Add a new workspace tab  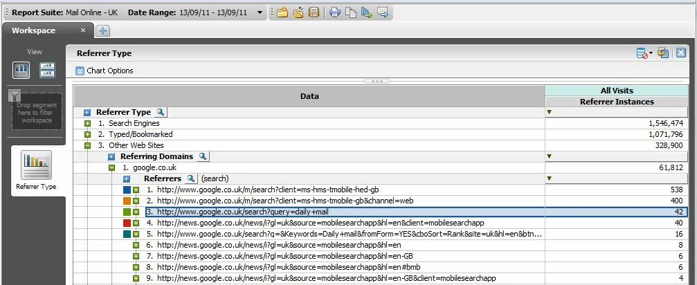coord(102,30)
